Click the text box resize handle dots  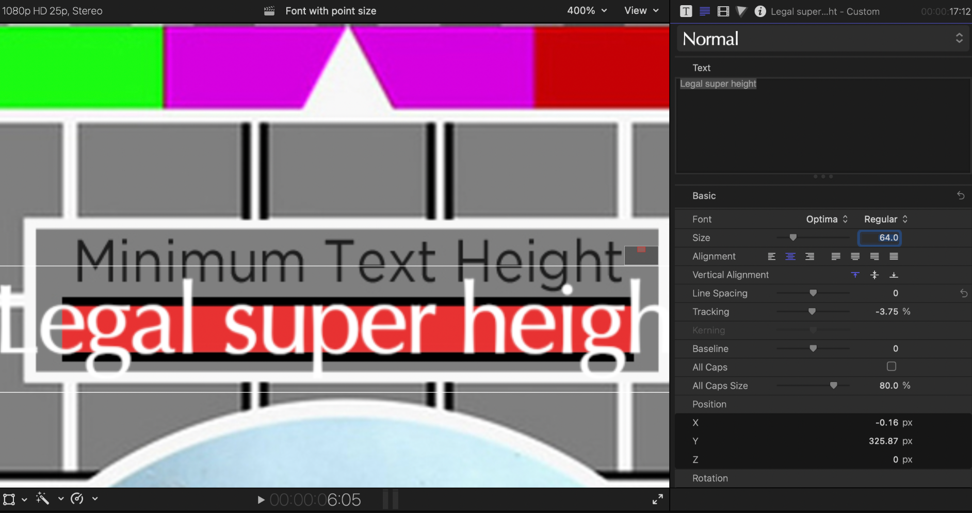click(x=823, y=177)
